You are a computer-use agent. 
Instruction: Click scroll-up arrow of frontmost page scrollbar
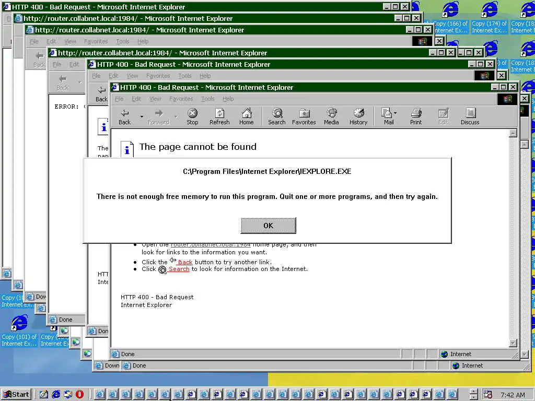point(513,133)
